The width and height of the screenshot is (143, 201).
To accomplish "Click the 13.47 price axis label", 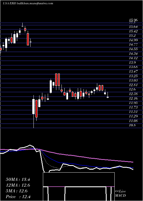I will pos(133,71).
